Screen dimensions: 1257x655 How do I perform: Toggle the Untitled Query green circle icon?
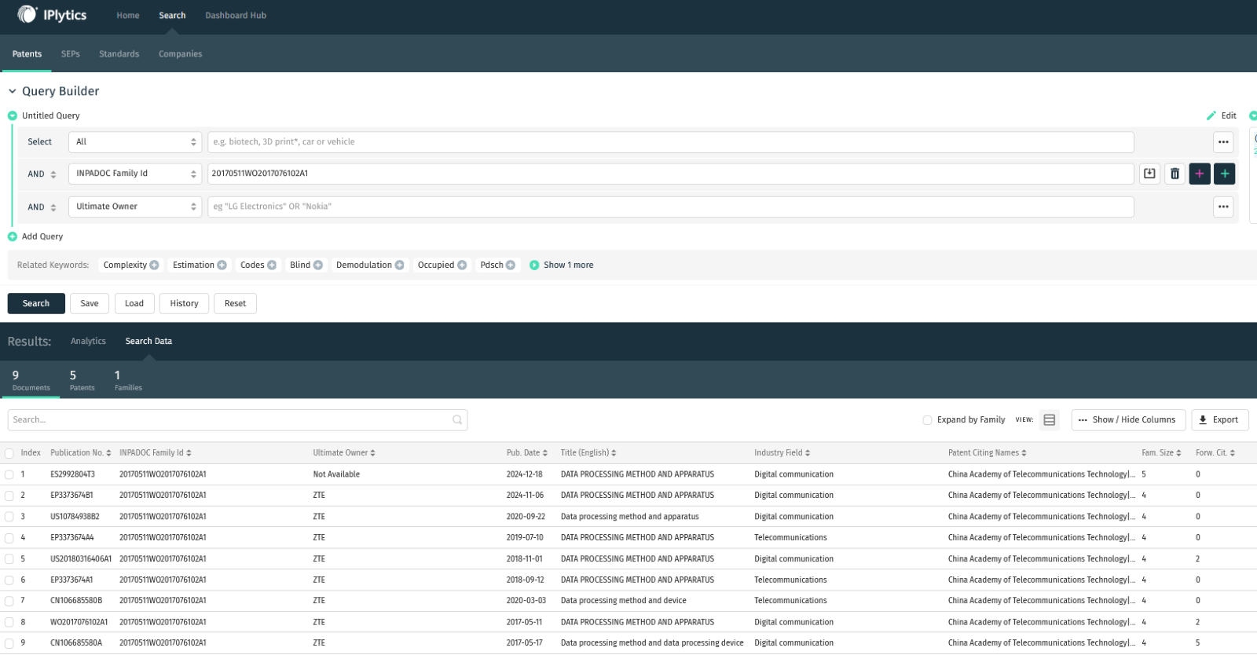point(13,115)
